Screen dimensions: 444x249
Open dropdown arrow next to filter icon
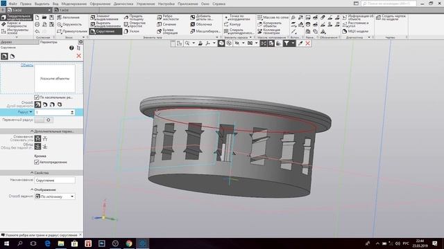click(293, 43)
